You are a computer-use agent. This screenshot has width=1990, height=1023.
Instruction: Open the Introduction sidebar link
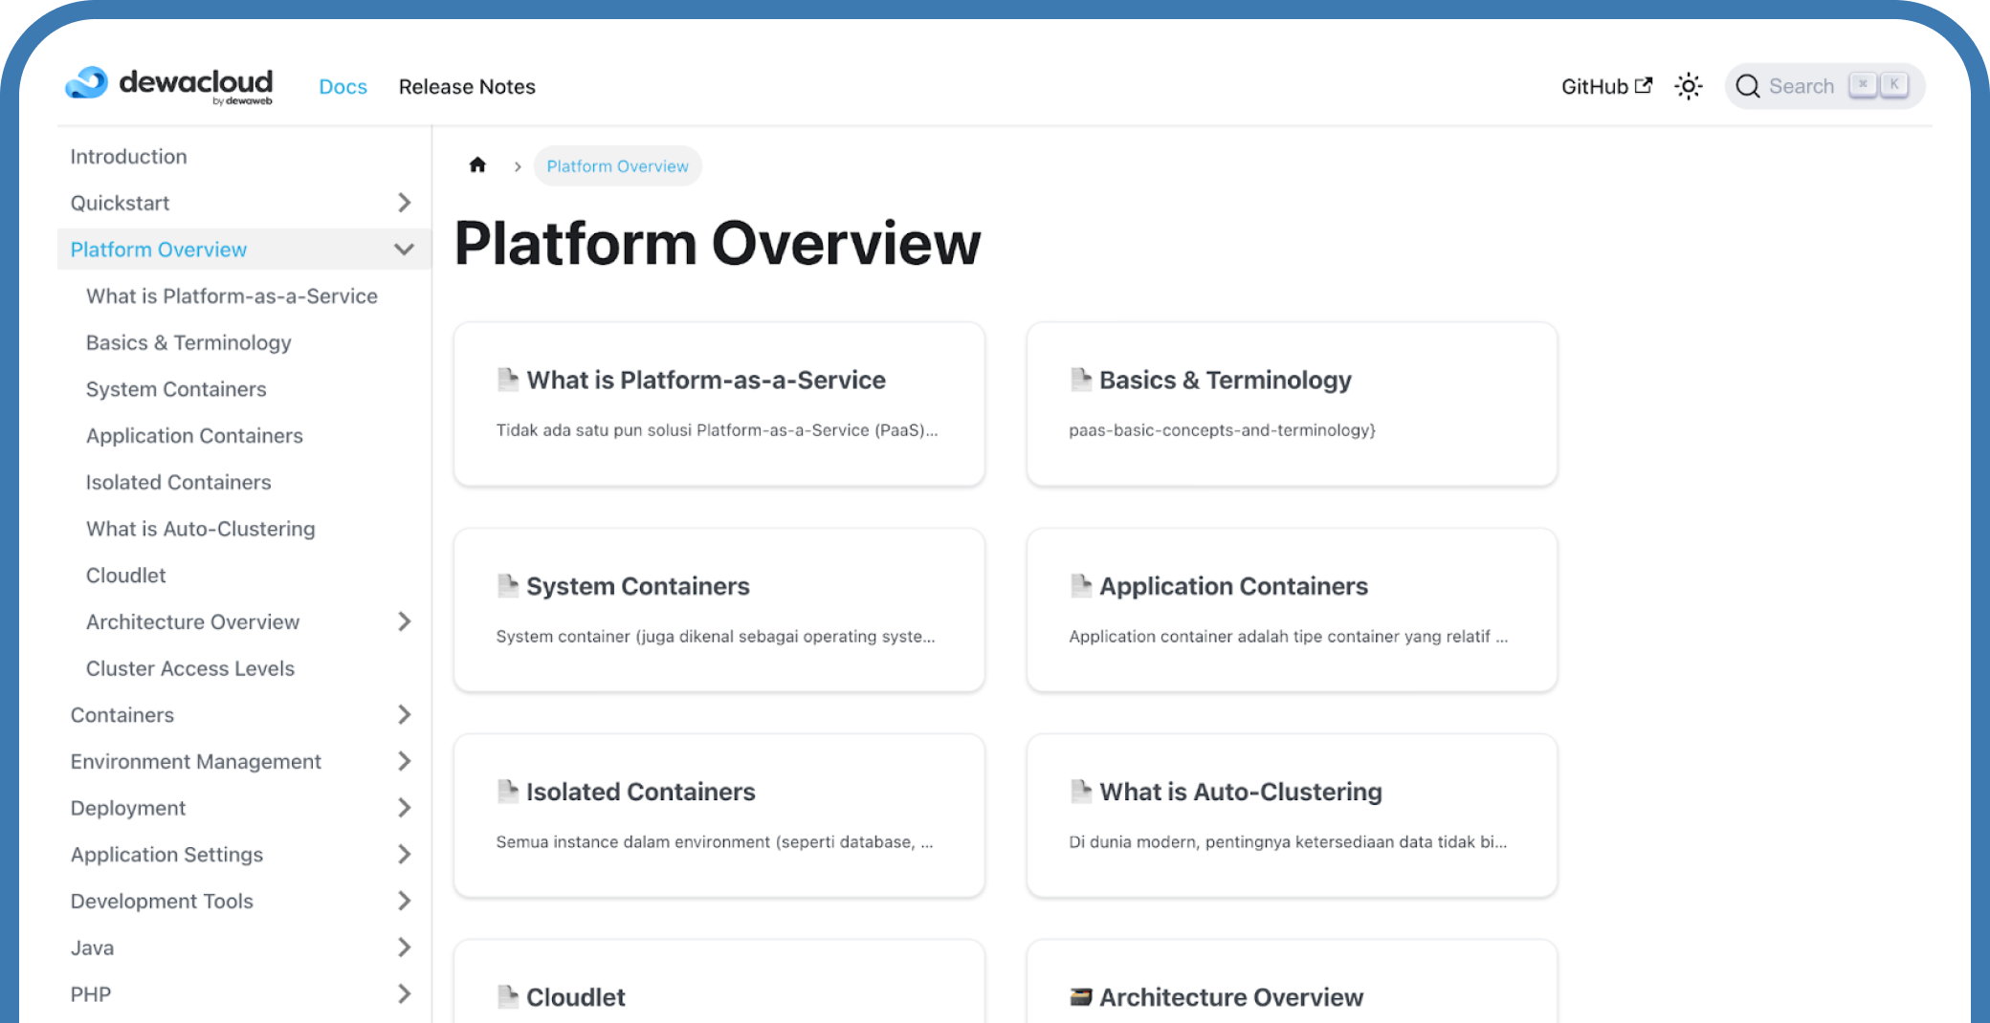click(x=128, y=156)
